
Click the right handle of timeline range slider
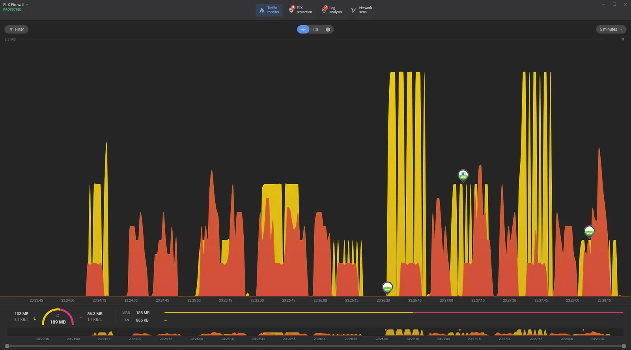(624, 346)
